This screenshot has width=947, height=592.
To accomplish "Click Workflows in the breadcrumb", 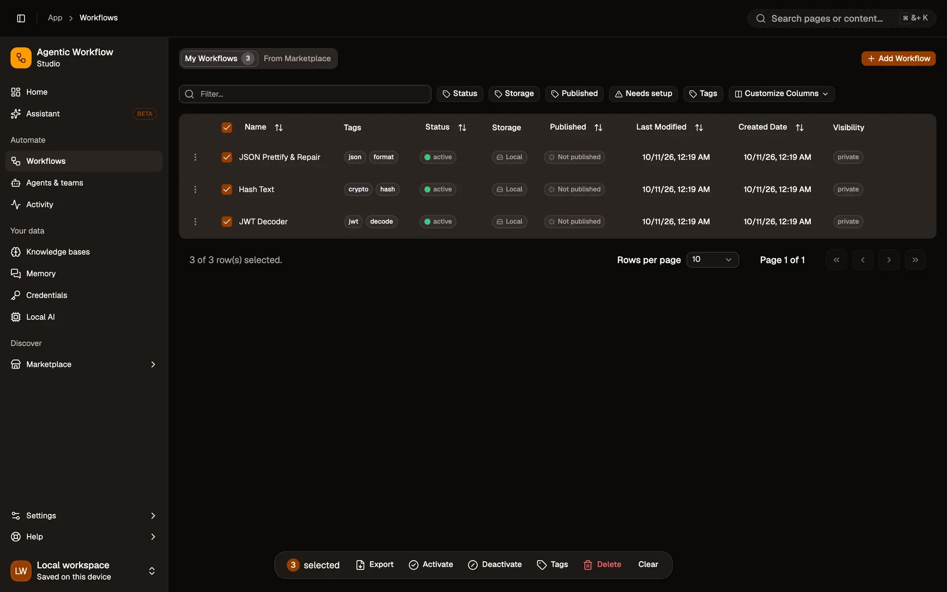I will [98, 18].
